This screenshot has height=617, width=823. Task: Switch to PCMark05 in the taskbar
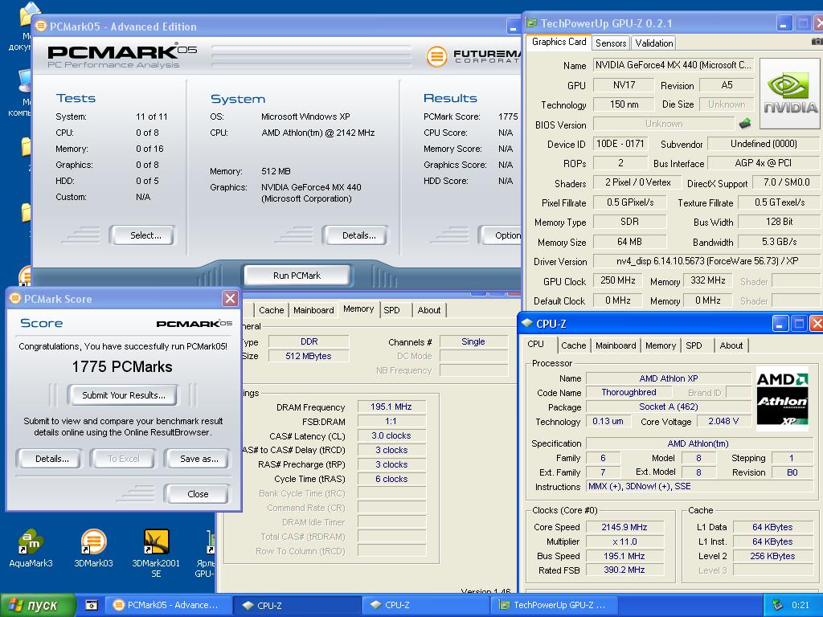[169, 605]
